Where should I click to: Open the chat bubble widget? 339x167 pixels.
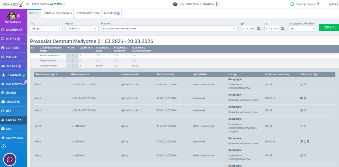click(x=10, y=159)
